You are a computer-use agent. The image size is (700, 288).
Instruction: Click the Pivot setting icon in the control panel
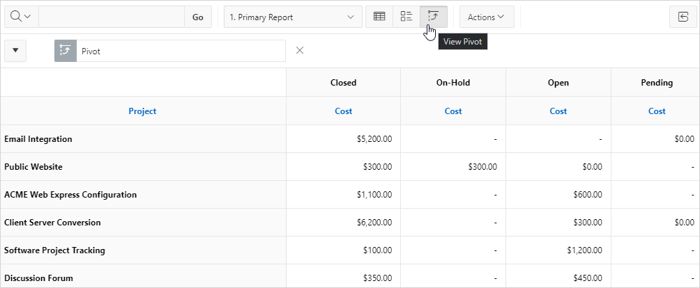[66, 51]
